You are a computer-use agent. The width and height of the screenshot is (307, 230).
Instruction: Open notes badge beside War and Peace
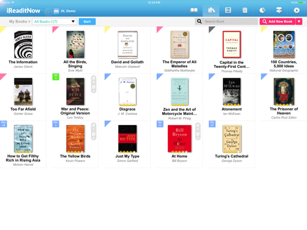(x=93, y=84)
